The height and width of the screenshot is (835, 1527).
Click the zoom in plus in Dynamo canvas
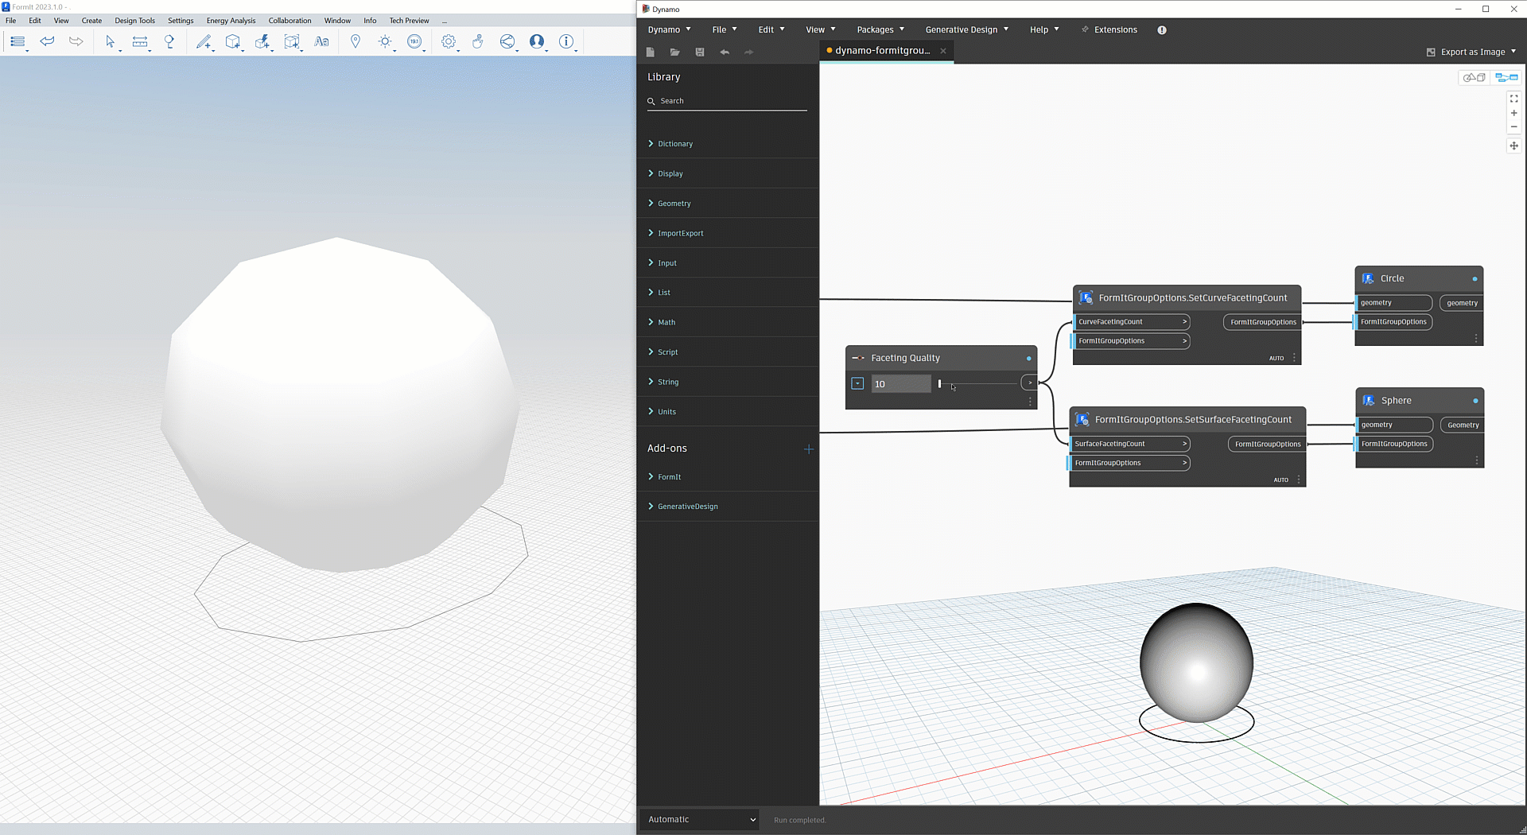(x=1514, y=113)
